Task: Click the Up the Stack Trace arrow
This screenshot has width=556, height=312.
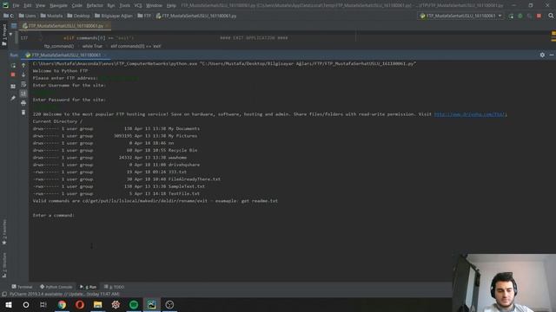Action: [23, 66]
